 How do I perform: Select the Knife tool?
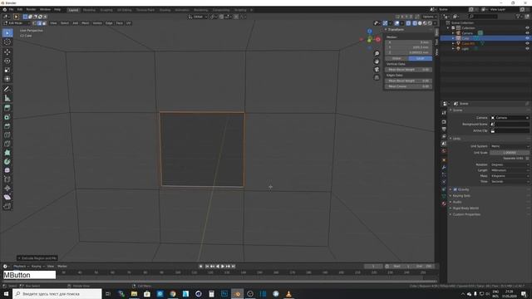(7, 144)
